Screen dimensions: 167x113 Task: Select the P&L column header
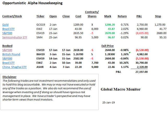[139, 16]
